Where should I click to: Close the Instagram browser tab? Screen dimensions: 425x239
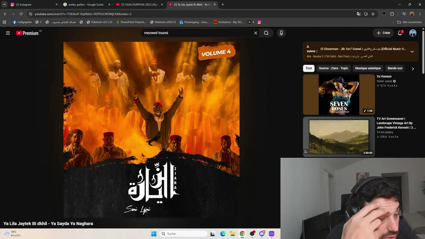pyautogui.click(x=56, y=5)
